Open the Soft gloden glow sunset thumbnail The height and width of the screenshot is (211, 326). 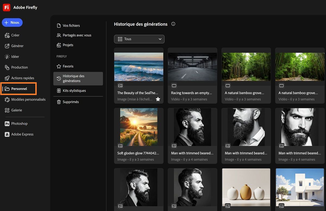pos(139,127)
